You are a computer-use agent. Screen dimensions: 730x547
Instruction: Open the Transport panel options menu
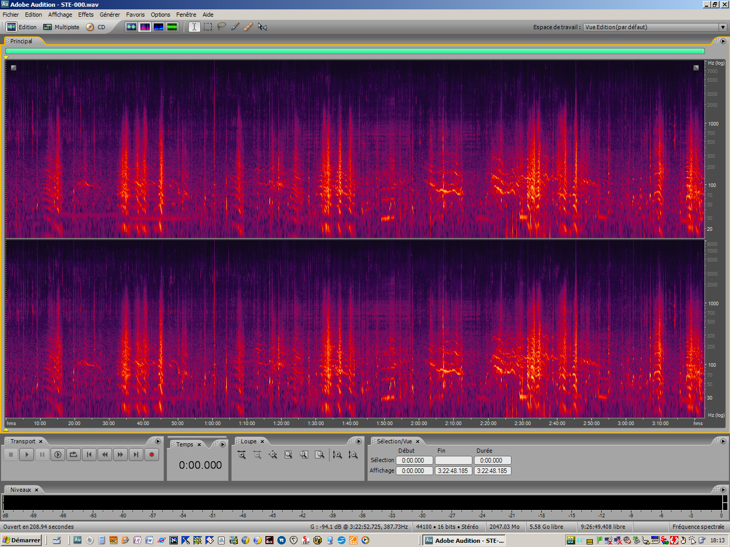point(158,441)
